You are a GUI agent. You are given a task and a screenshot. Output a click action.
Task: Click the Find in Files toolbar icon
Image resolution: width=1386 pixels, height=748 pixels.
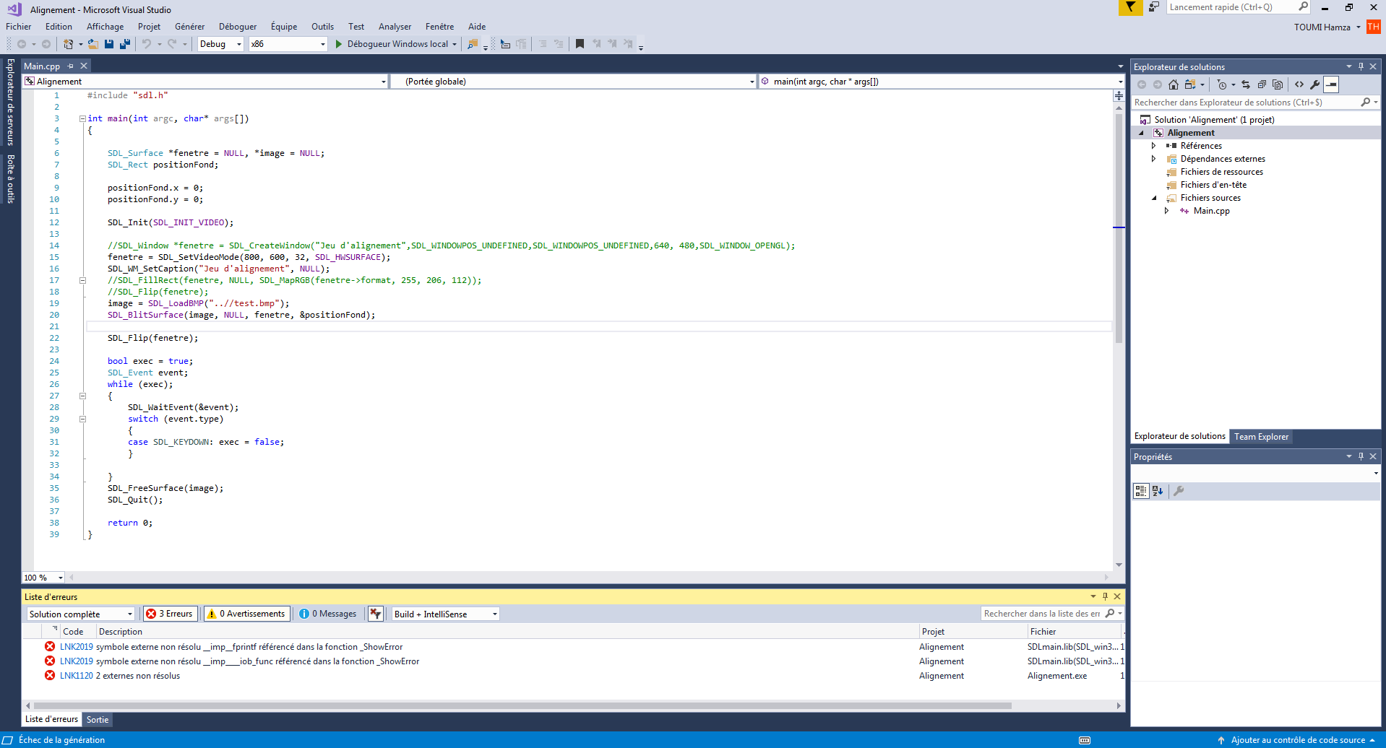point(472,44)
